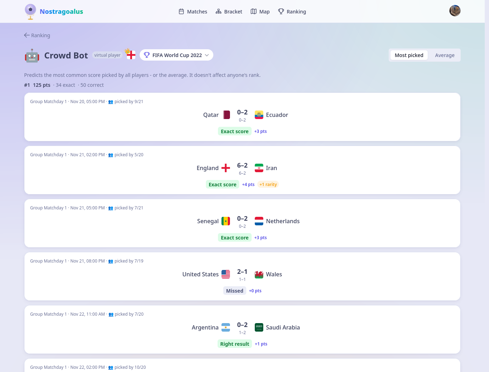Screen dimensions: 489x372
Task: Click the Saudi Arabia flag icon
Action: coord(259,327)
